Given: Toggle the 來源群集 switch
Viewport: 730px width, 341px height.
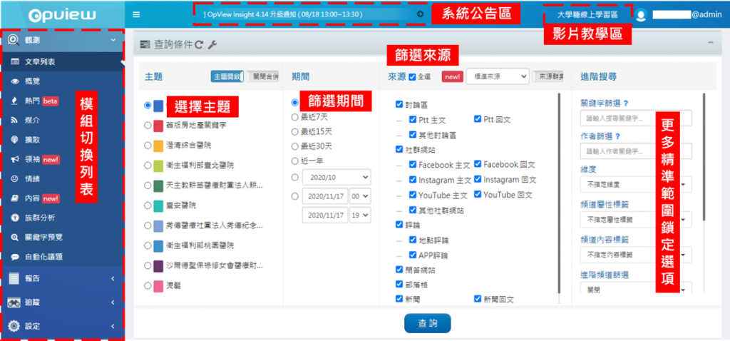Looking at the screenshot, I should 548,77.
